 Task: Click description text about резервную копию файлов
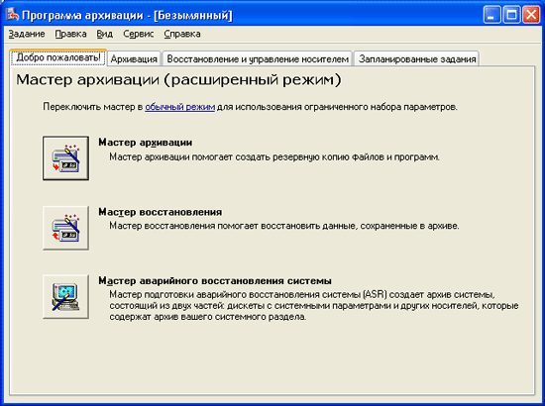(274, 157)
